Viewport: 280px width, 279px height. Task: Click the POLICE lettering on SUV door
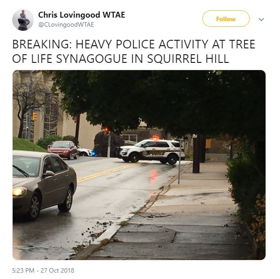point(157,153)
